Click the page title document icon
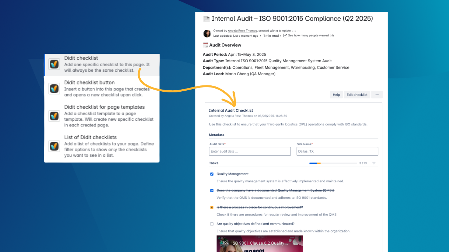 tap(206, 19)
